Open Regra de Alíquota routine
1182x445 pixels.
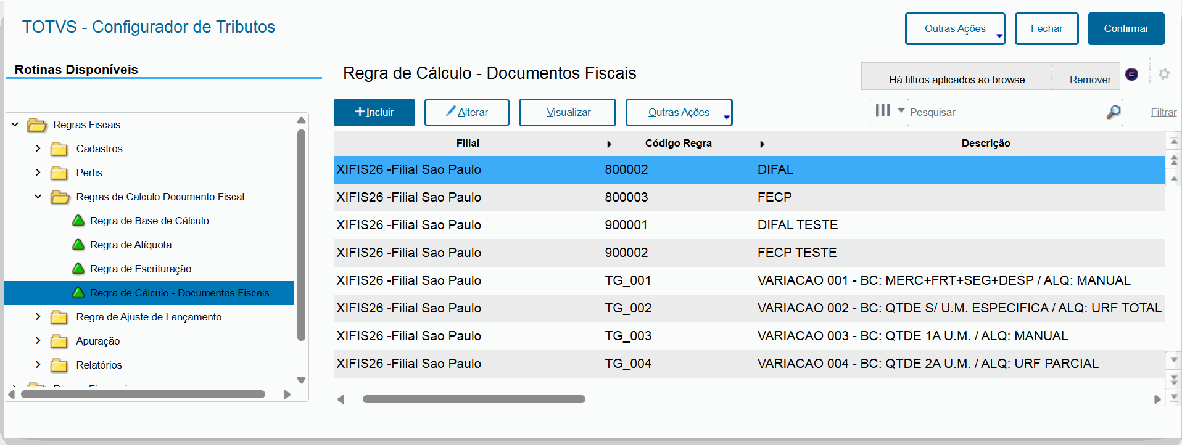[x=131, y=245]
